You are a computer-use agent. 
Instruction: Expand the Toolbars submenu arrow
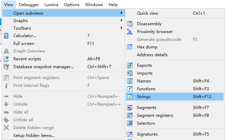pyautogui.click(x=121, y=28)
